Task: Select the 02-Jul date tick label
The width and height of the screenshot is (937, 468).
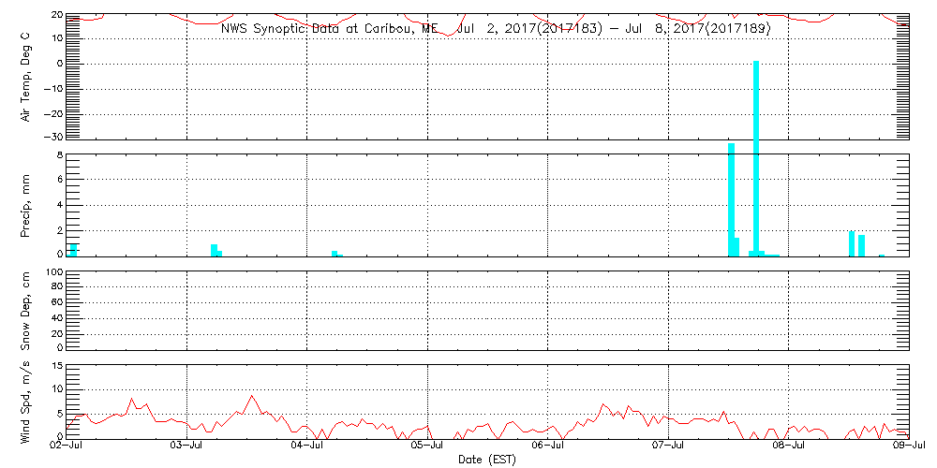Action: point(67,447)
